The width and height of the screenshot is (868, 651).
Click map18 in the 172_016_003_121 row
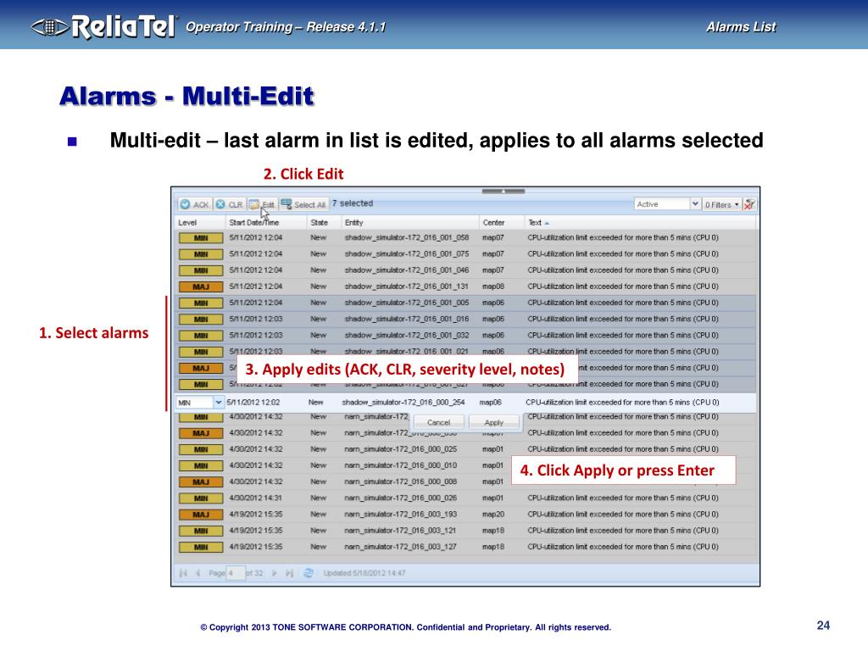(492, 531)
